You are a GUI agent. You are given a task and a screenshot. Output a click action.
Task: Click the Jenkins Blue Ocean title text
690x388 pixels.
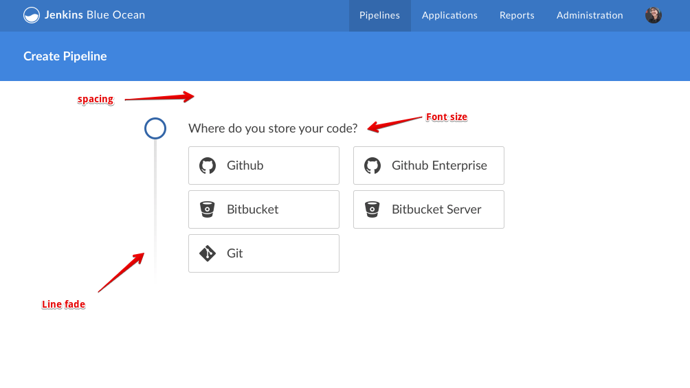pos(95,15)
